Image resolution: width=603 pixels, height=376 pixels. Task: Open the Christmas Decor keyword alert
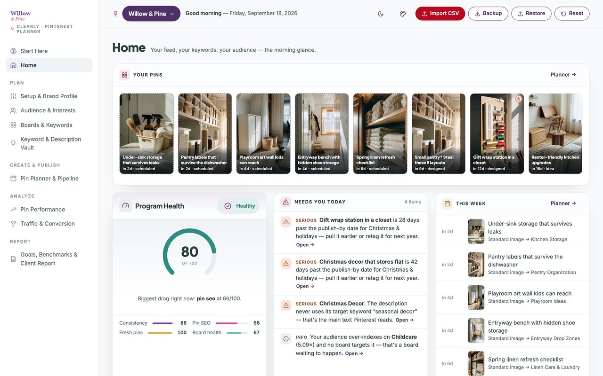351,312
